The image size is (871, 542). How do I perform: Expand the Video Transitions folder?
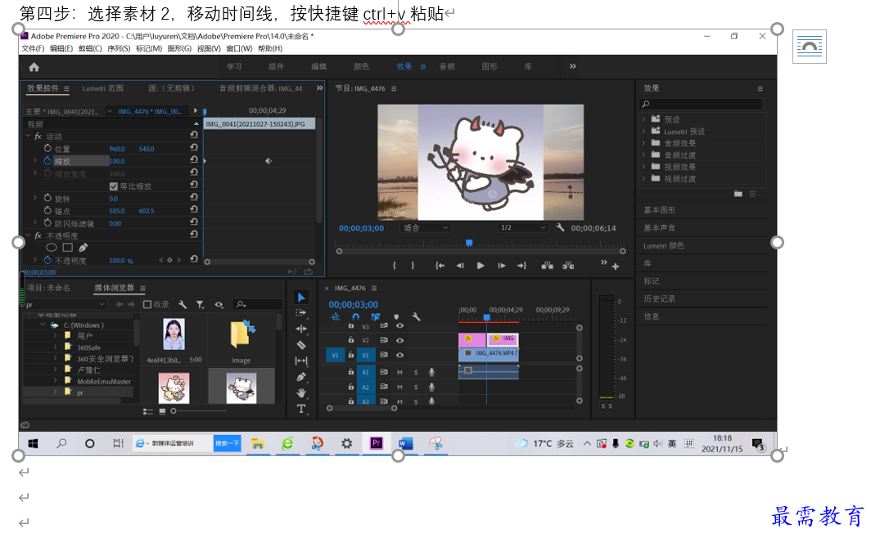(x=643, y=179)
